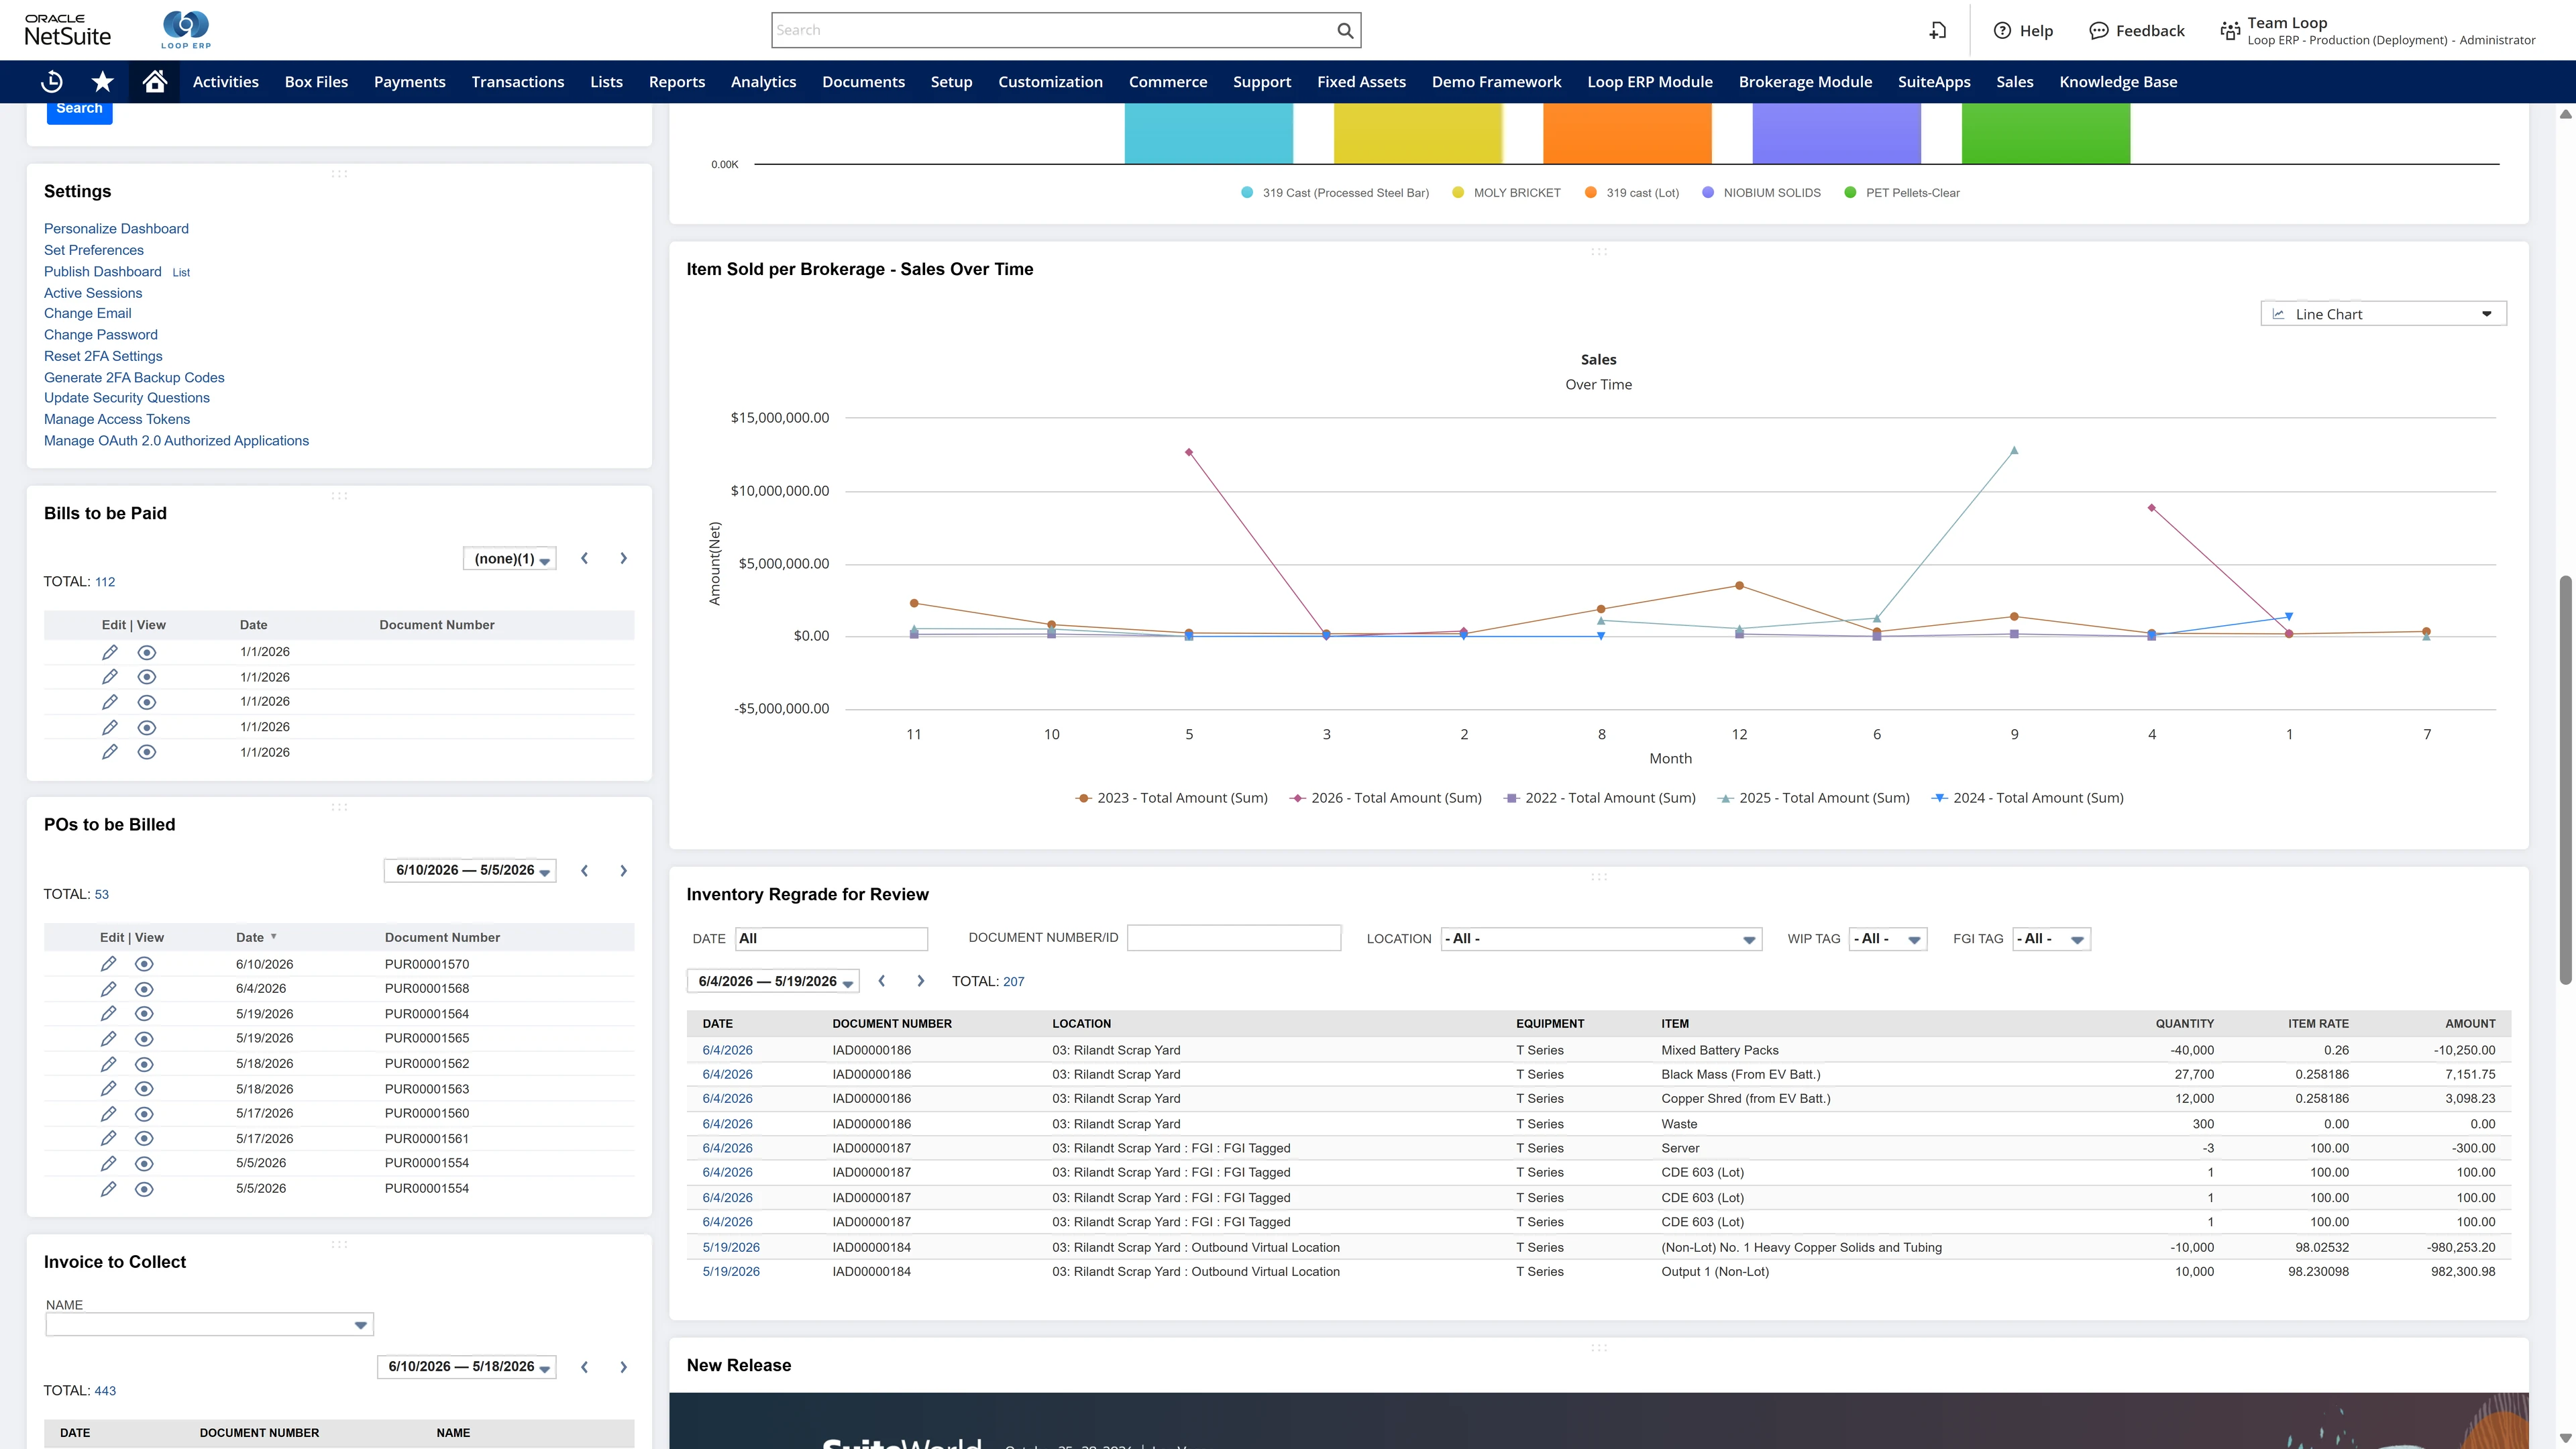This screenshot has height=1449, width=2576.
Task: Open the 5/19/2026 IAD00000184 Output 1 date link
Action: [731, 1272]
